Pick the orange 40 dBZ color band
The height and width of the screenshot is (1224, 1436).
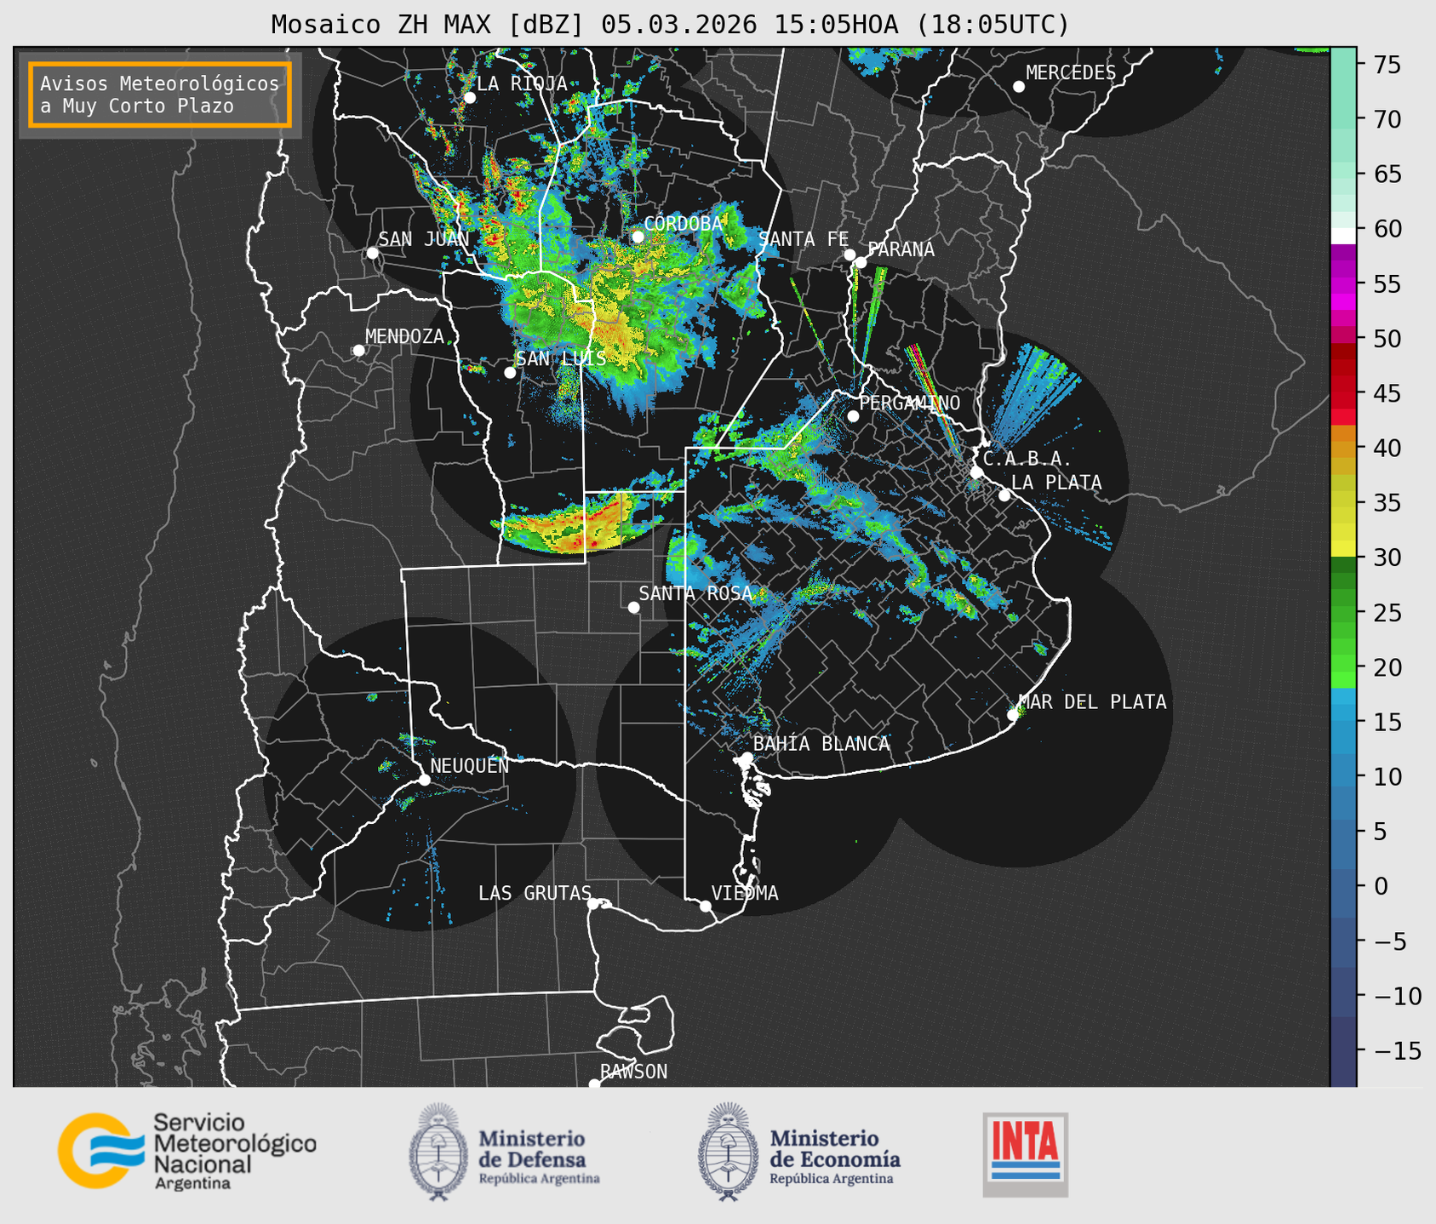pyautogui.click(x=1343, y=449)
